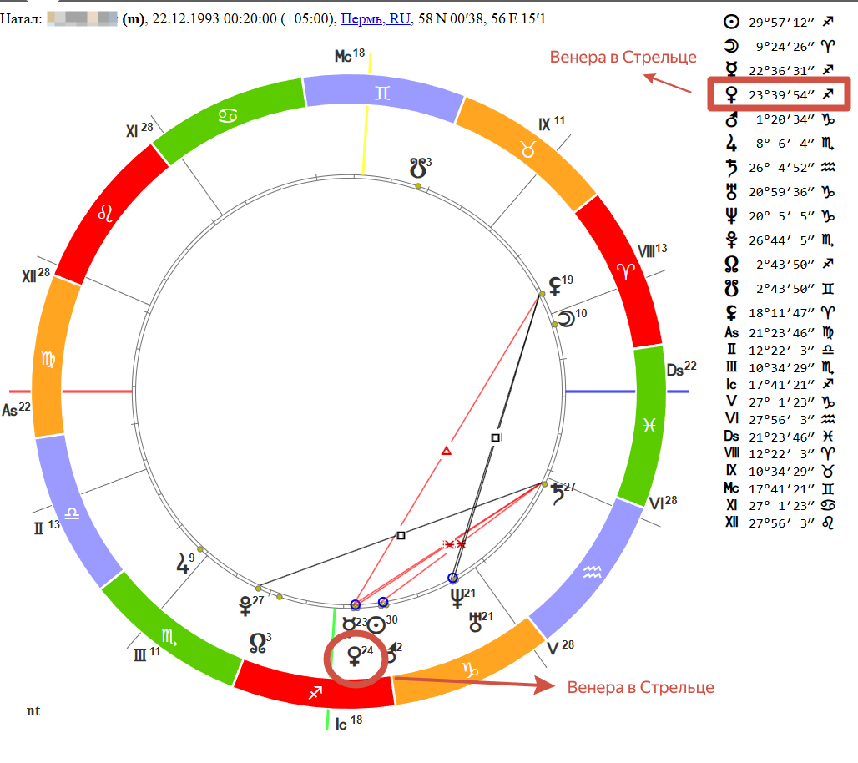The height and width of the screenshot is (763, 858).
Task: Click house label IX 11 on the wheel
Action: pos(551,124)
